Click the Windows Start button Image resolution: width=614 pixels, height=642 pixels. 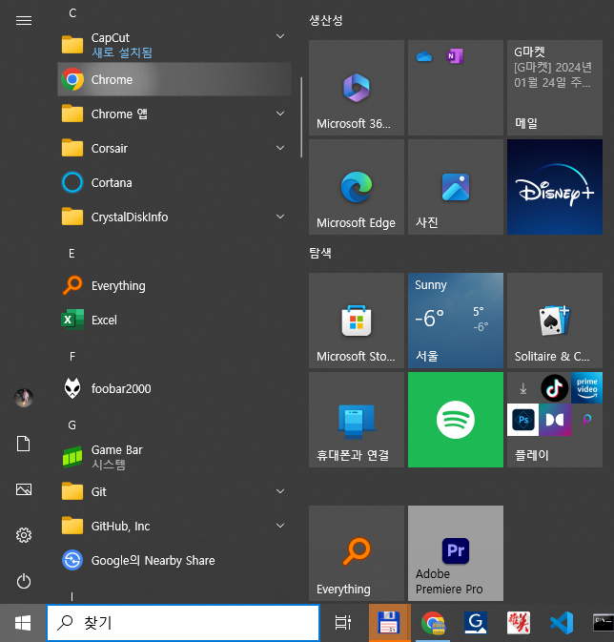(23, 623)
